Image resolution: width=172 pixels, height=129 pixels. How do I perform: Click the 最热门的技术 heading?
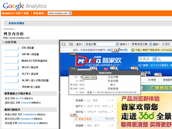[x=12, y=110]
